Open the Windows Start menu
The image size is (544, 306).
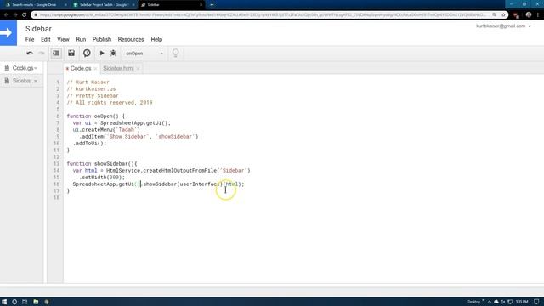tap(4, 302)
